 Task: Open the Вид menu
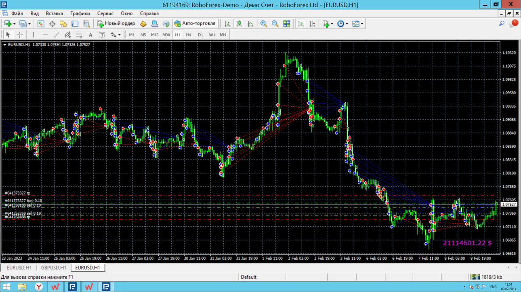(35, 13)
